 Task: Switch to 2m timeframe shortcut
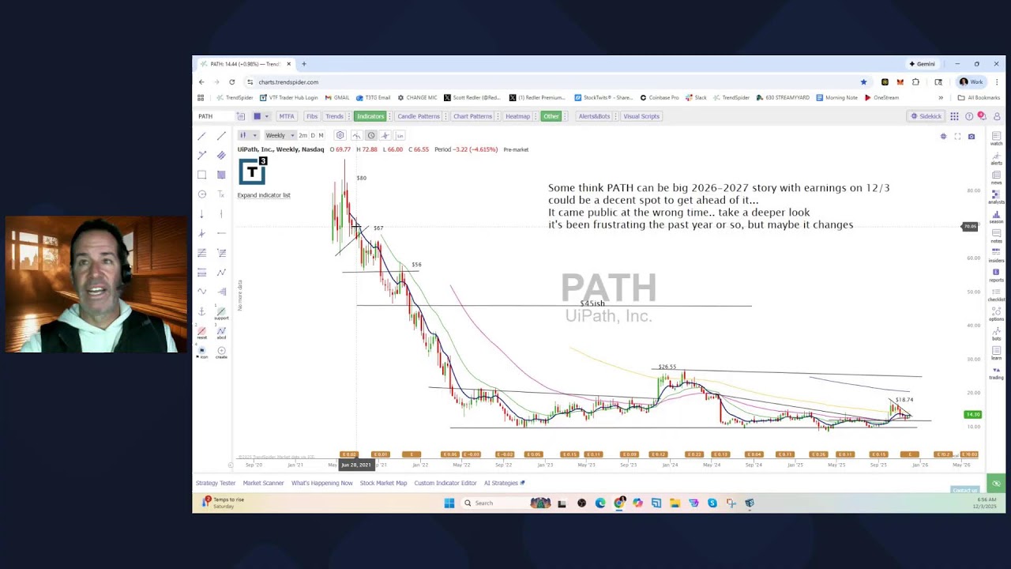pos(303,135)
